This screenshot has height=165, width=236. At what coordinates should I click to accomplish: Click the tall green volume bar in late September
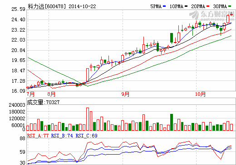(172, 123)
